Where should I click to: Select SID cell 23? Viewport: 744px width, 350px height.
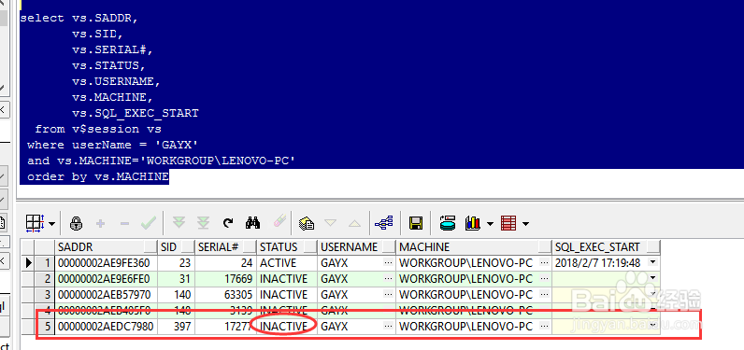[176, 262]
